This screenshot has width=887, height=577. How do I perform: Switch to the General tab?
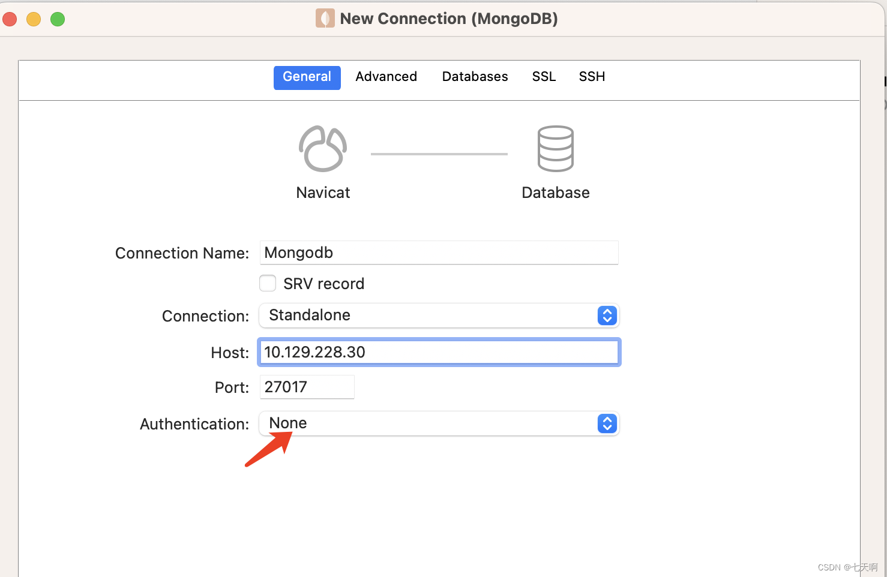[x=307, y=77]
